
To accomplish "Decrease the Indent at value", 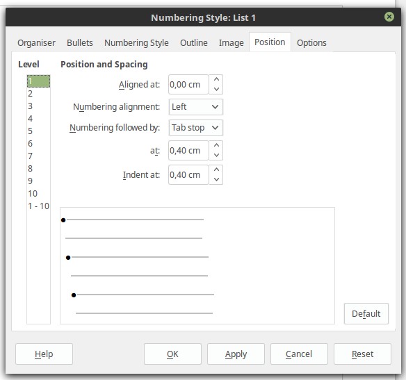I will pyautogui.click(x=216, y=179).
